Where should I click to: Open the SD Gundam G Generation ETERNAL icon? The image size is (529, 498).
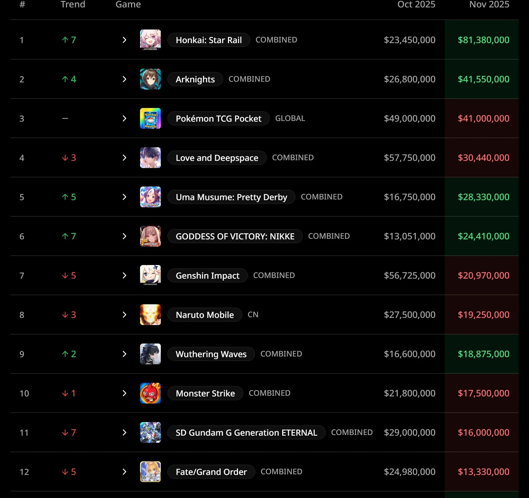[x=150, y=432]
